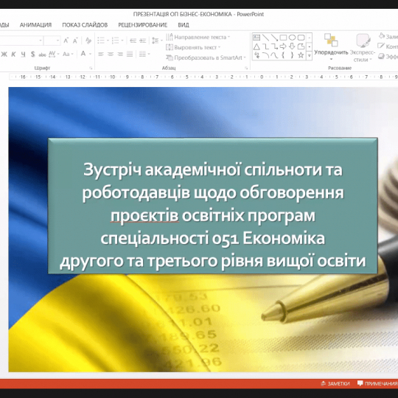
Task: Center the paragraph text
Action: [111, 54]
